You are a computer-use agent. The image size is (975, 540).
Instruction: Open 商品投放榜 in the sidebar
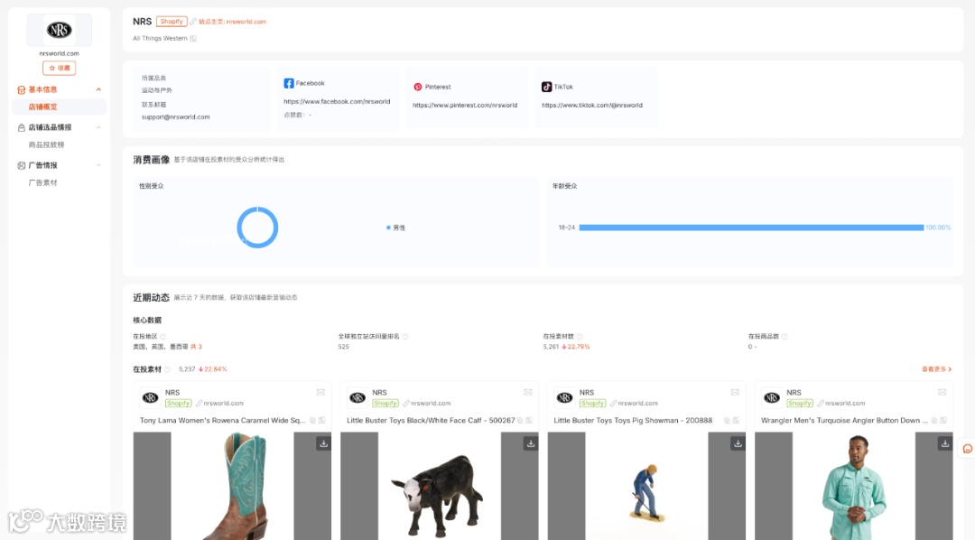click(x=46, y=145)
